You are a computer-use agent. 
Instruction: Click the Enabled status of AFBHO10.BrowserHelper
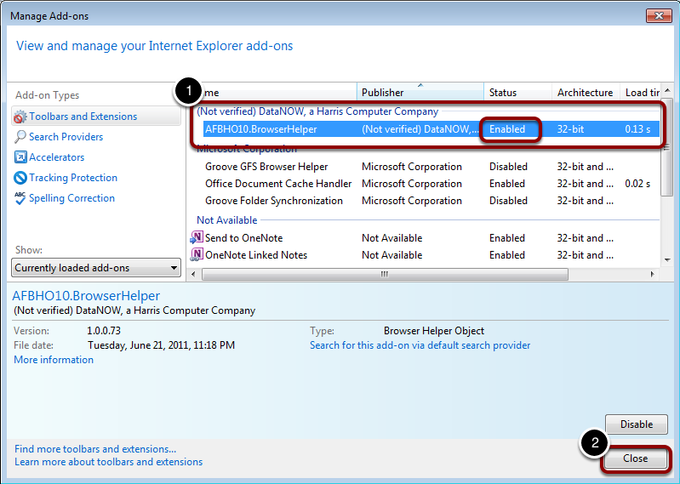(507, 129)
